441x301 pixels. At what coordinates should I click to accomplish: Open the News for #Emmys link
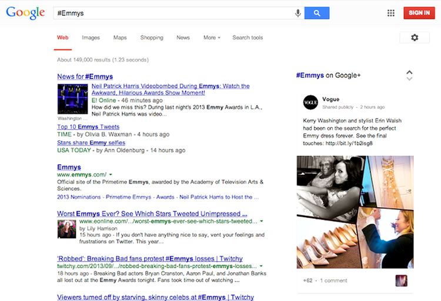85,77
